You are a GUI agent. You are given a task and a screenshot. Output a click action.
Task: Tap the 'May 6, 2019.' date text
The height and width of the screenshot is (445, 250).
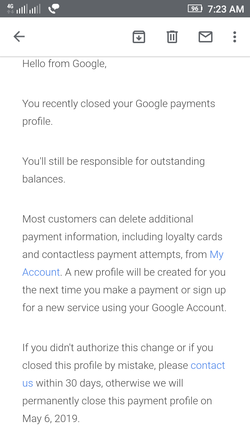click(x=51, y=419)
